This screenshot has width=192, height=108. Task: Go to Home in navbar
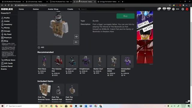pos(21,9)
